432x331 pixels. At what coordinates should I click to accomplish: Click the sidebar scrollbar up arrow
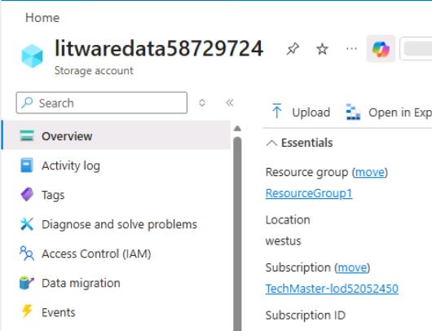click(x=237, y=129)
